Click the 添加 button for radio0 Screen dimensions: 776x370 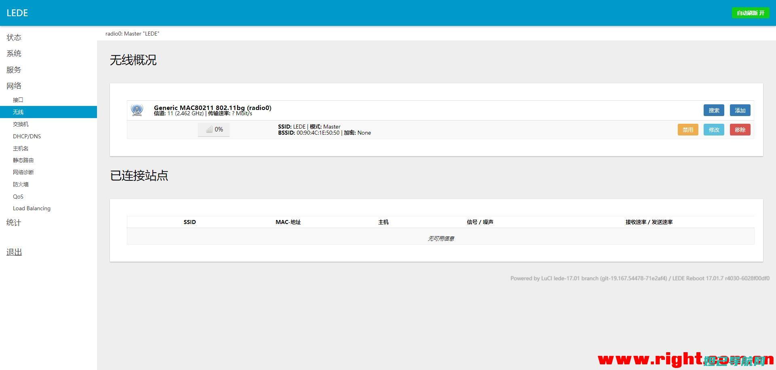coord(740,110)
